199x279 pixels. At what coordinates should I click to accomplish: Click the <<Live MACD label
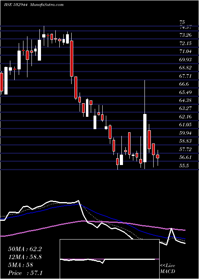(168, 269)
